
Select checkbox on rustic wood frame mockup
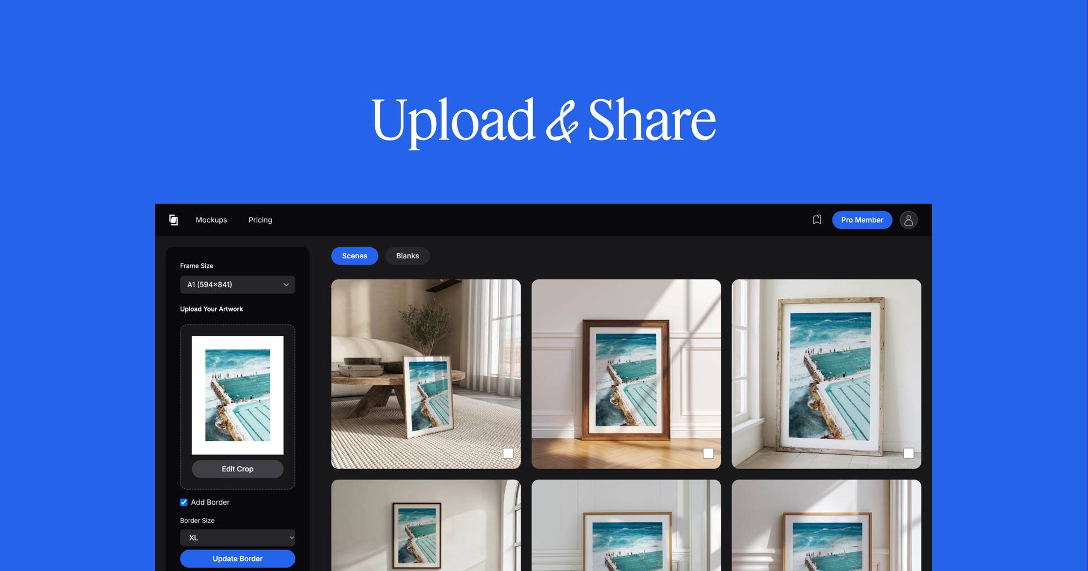point(908,453)
